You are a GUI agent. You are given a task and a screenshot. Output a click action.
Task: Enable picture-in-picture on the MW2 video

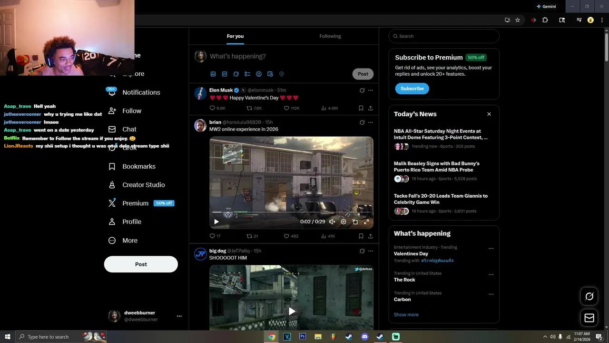tap(355, 222)
